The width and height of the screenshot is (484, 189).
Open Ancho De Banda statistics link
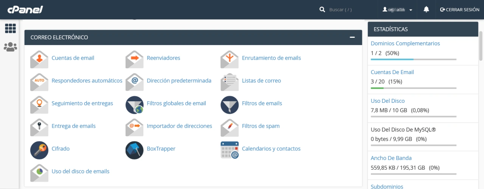point(391,158)
